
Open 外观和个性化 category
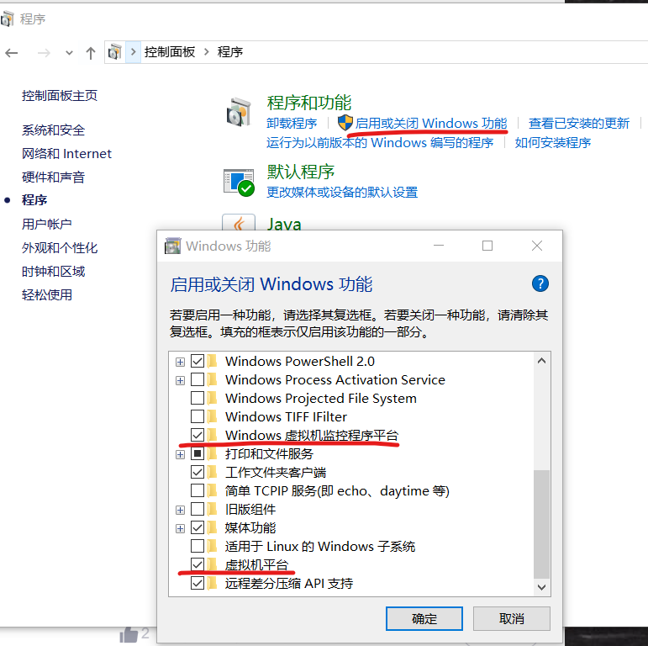tap(60, 247)
